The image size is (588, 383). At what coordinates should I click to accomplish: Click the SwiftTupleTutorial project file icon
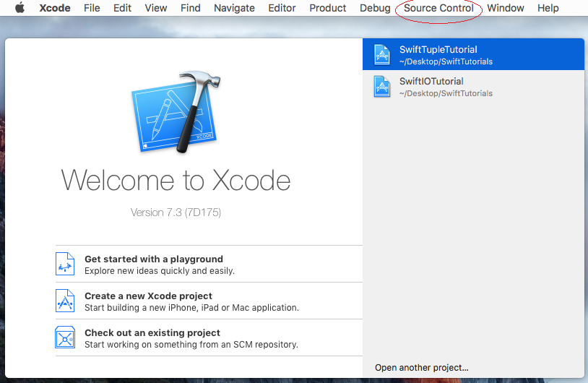click(381, 55)
